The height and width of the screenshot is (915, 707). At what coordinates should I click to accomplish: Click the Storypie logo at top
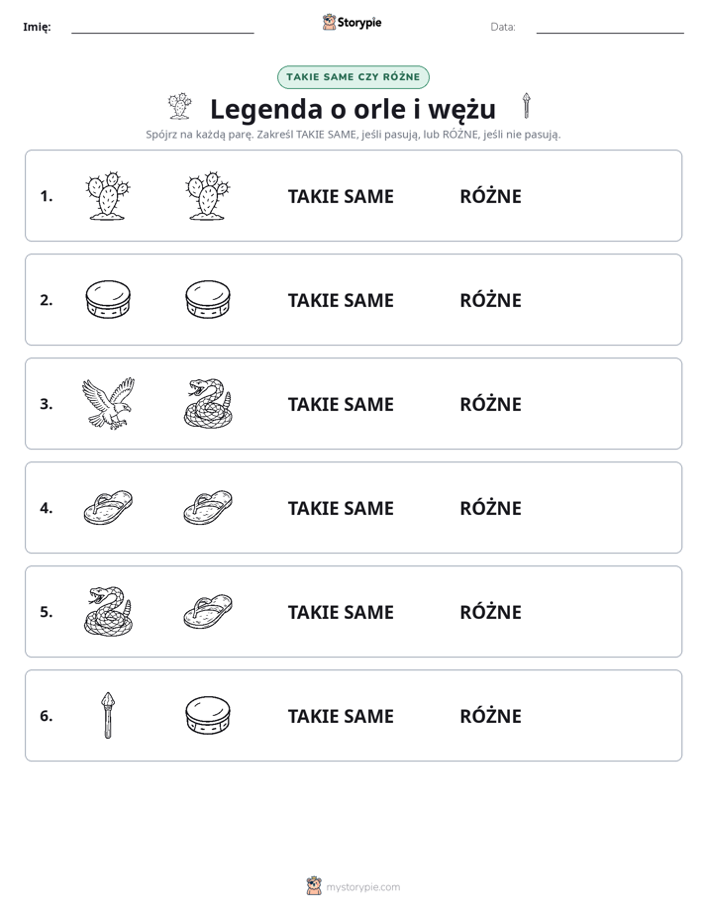[x=352, y=22]
